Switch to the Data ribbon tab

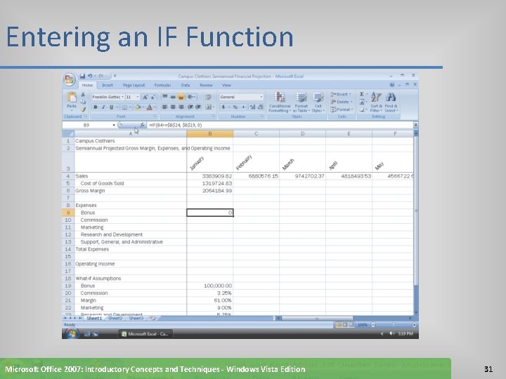click(186, 85)
